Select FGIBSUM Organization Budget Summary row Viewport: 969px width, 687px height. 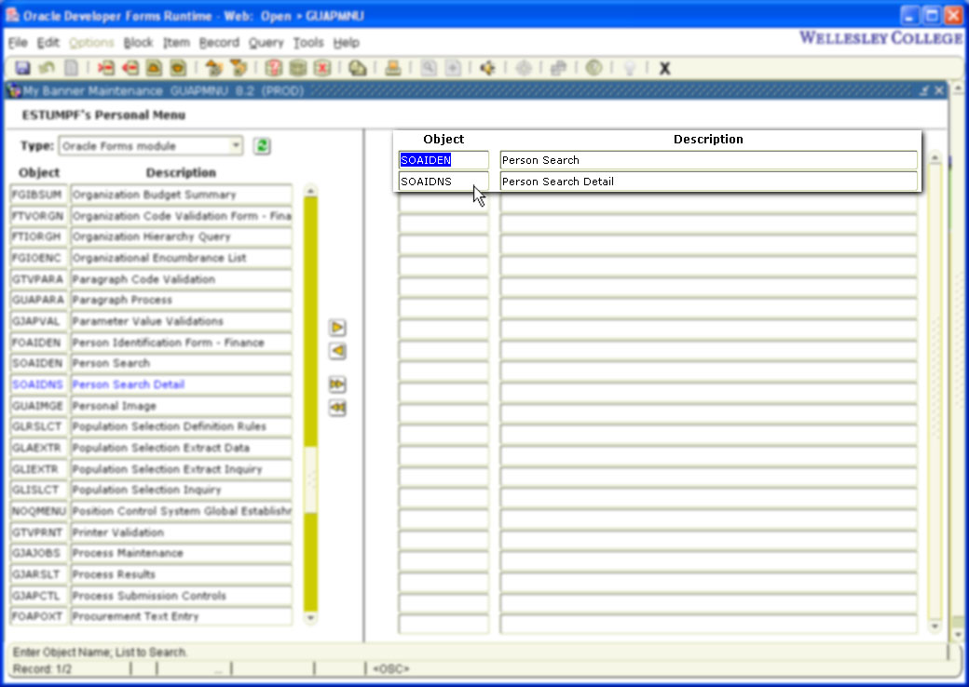point(151,195)
